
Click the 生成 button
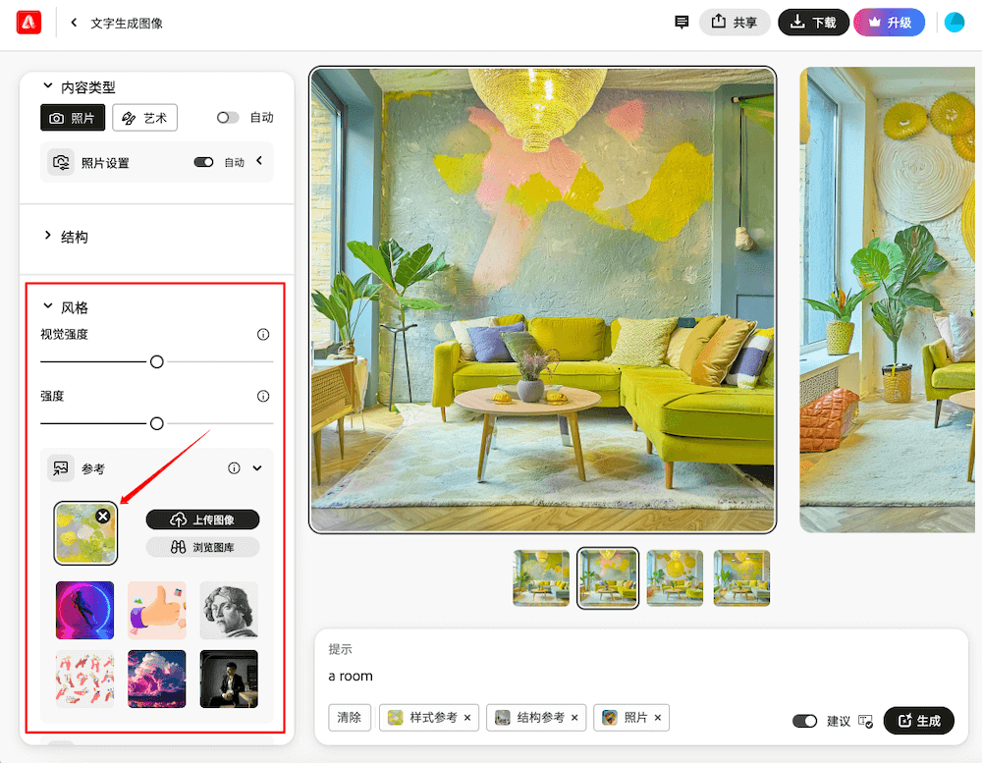click(x=918, y=721)
